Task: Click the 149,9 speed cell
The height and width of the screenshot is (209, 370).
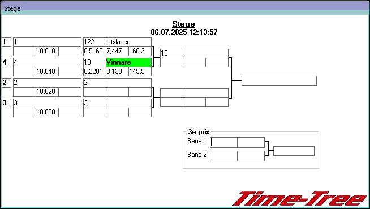Action: click(x=140, y=71)
